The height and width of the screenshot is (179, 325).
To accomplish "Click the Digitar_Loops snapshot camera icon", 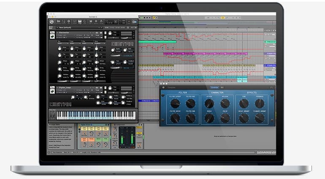I will tap(97, 88).
